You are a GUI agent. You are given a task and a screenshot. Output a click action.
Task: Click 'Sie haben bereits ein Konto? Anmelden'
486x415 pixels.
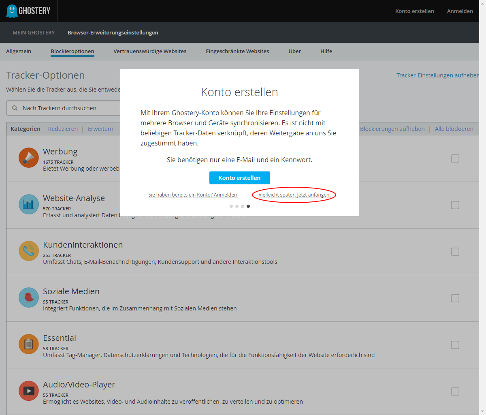[x=193, y=195]
